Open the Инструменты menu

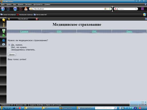(x=38, y=4)
